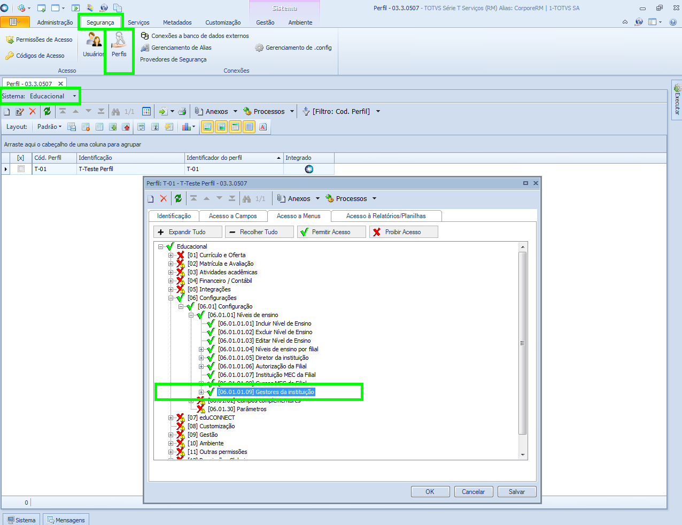Click the Cancelar button in dialog
Screen dimensions: 682x525
474,492
